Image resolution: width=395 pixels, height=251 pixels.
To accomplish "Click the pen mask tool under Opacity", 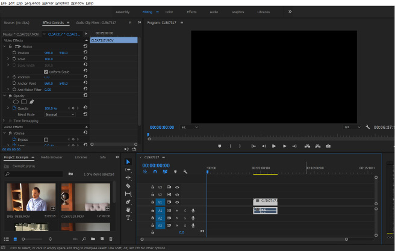I will coord(32,102).
